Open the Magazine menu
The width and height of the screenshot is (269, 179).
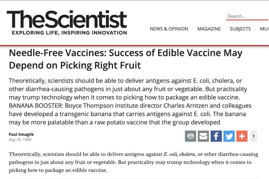[209, 29]
